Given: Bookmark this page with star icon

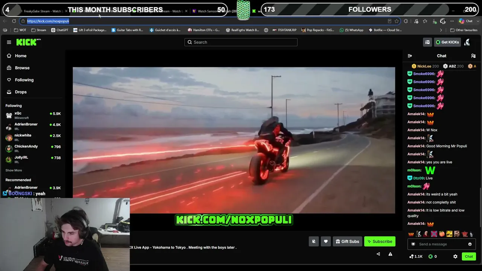Looking at the screenshot, I should [397, 21].
